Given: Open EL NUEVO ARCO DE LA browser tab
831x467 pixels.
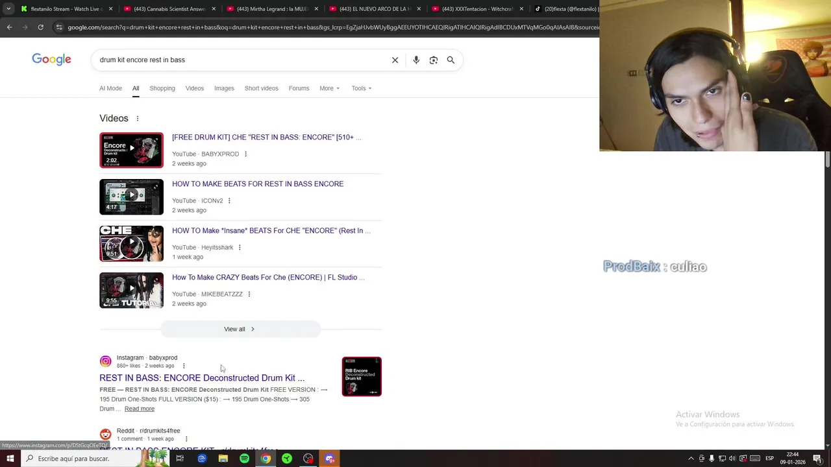Looking at the screenshot, I should pos(375,9).
